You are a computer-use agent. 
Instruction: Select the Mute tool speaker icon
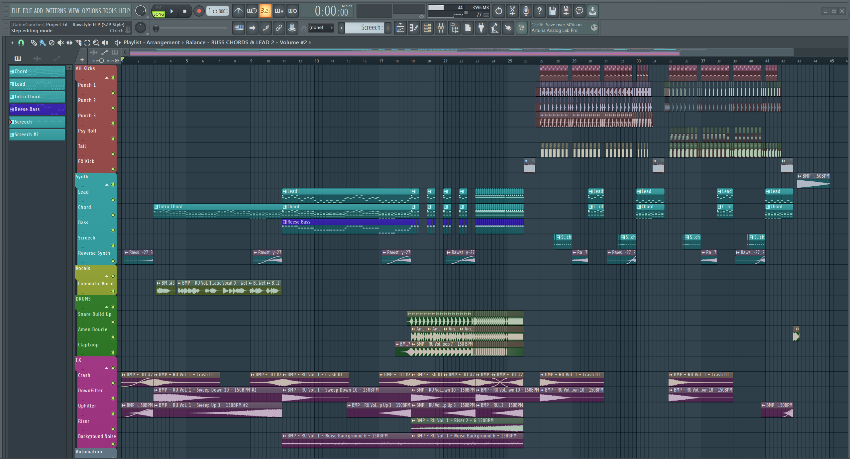[60, 43]
